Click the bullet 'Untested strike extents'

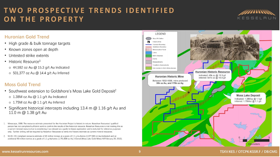pos(29,55)
